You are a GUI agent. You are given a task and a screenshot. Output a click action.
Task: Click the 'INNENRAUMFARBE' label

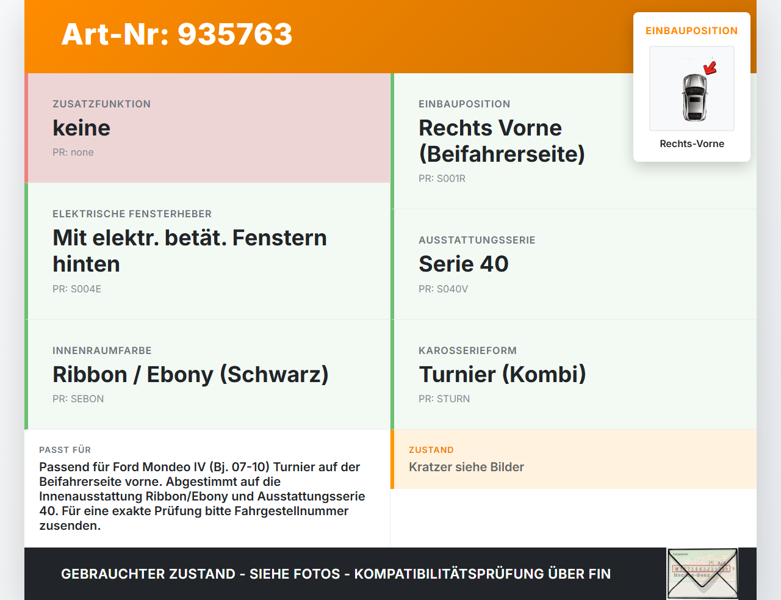pos(103,351)
